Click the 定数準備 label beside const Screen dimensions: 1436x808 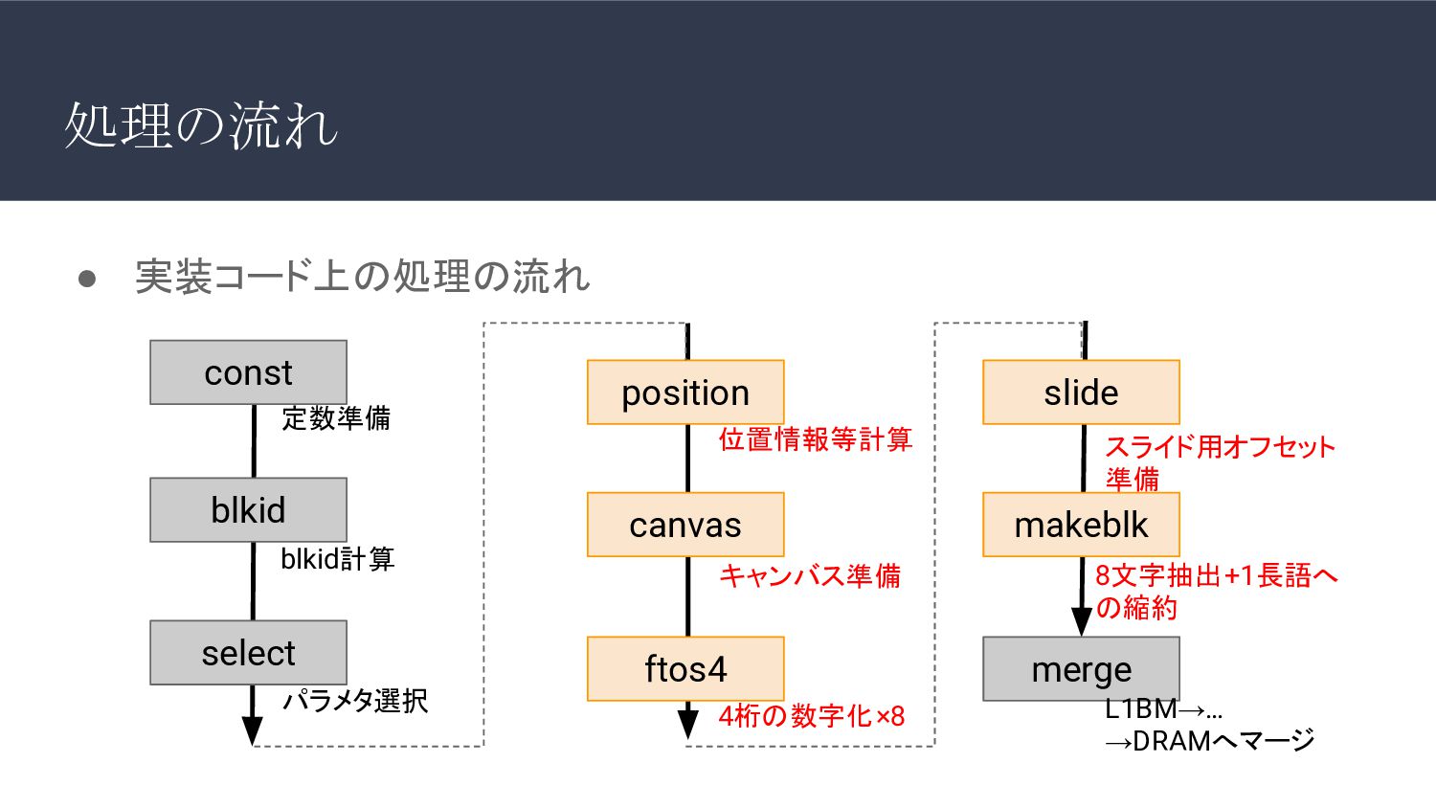coord(336,418)
